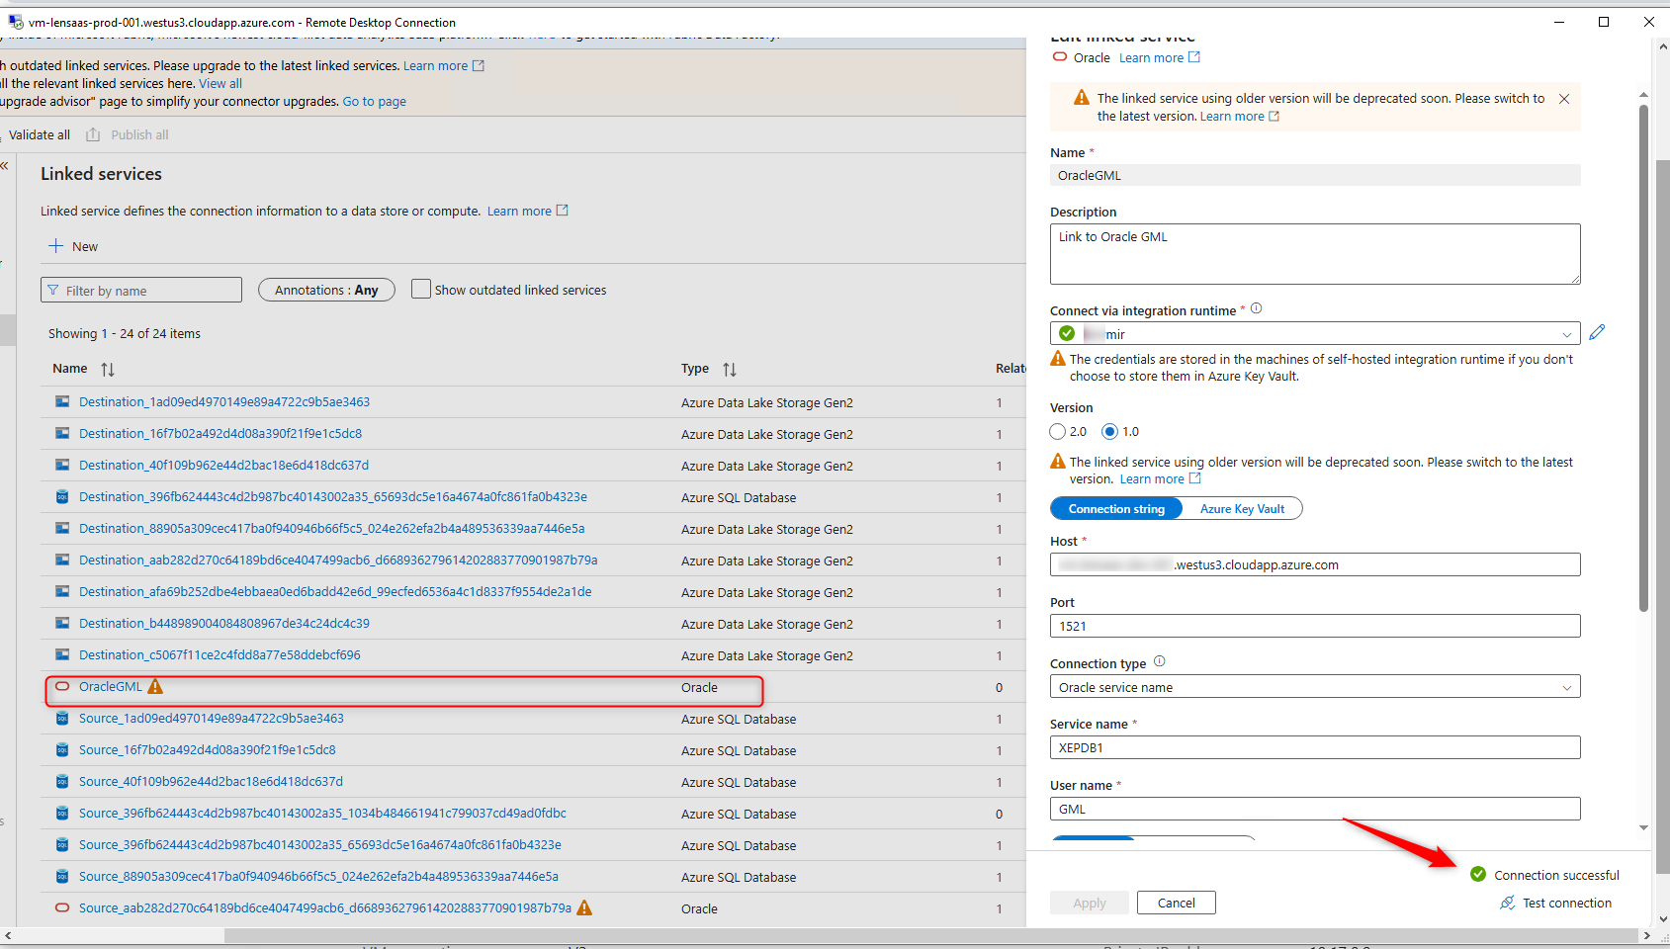Click the Oracle icon of Source_aab282d270c64189bd6ce4047499acb6 row

(x=62, y=907)
